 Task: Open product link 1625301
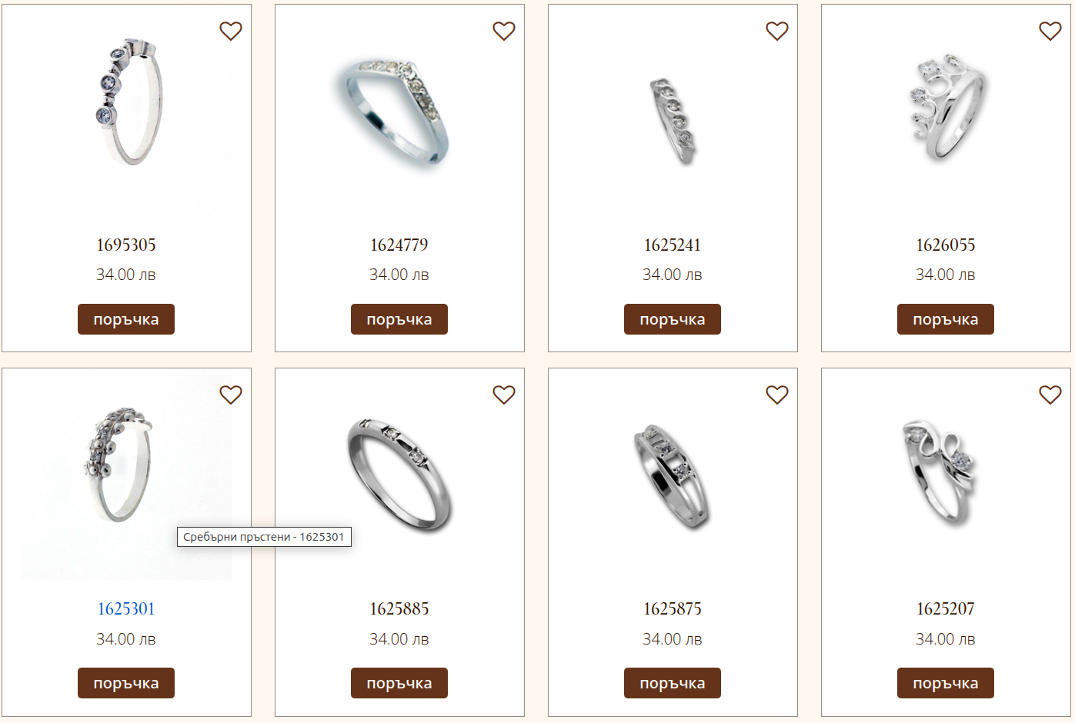(126, 609)
